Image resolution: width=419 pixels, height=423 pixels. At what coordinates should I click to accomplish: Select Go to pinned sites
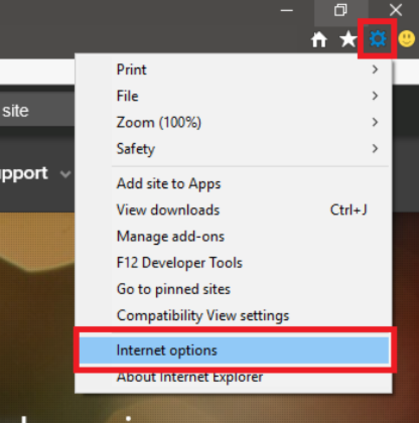pos(173,289)
